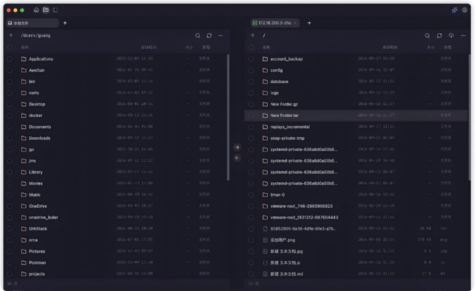This screenshot has width=475, height=291.
Task: Check the account_backup folder checkbox
Action: (251, 59)
